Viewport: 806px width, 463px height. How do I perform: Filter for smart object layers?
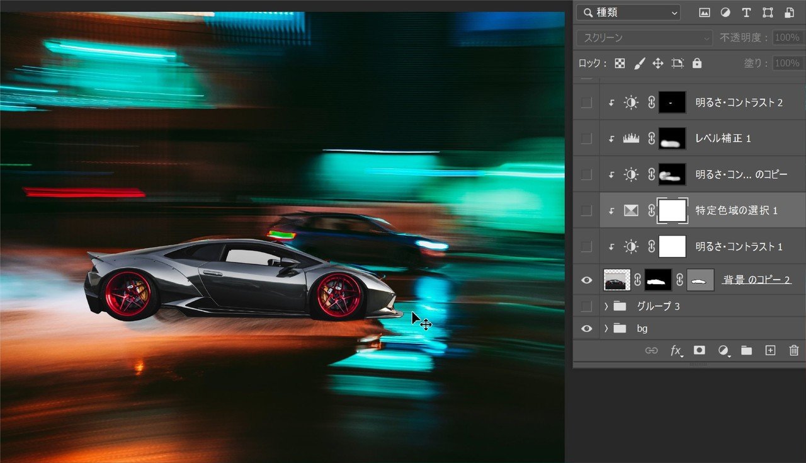788,13
